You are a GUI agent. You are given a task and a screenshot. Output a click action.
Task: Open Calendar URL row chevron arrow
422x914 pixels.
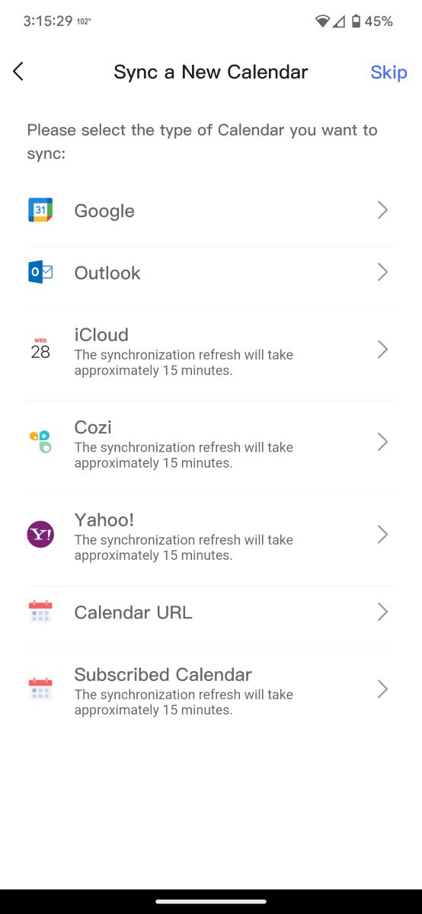tap(382, 612)
